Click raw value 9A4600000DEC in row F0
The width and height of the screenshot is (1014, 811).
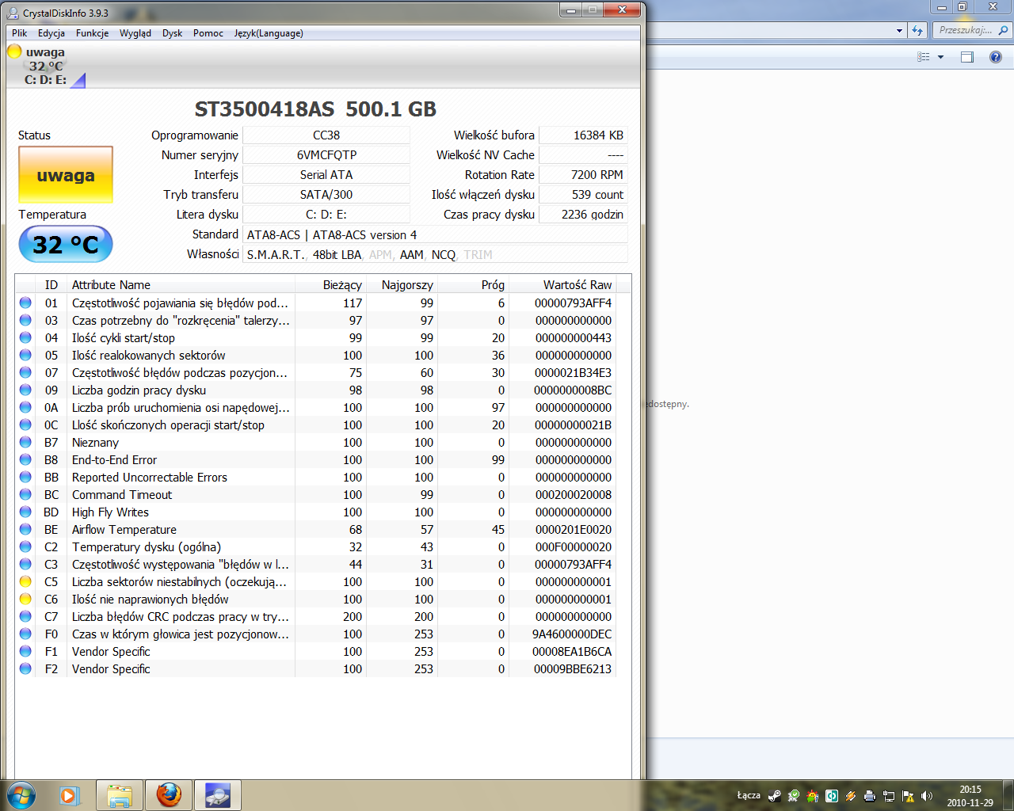click(x=572, y=634)
